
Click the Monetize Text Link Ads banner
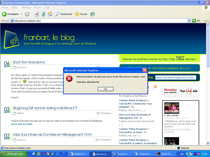pyautogui.click(x=181, y=91)
